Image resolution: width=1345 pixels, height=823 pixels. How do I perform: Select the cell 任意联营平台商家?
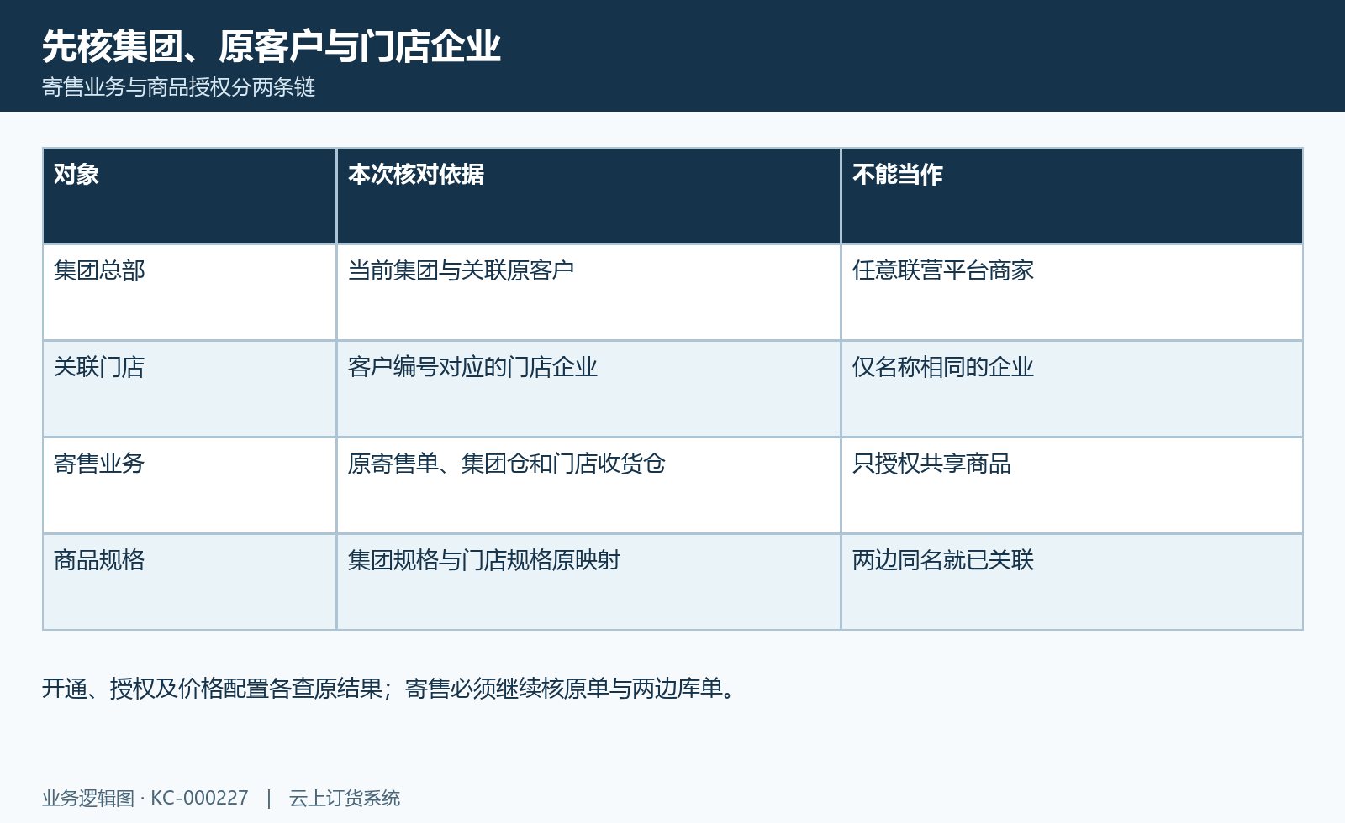(1072, 292)
